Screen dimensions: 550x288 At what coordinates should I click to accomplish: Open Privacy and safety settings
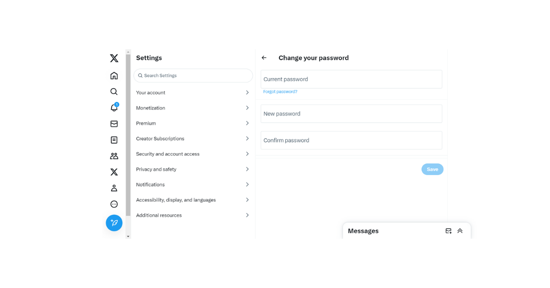192,169
